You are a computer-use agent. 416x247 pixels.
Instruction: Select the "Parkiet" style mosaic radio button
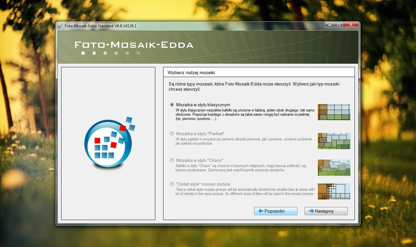pos(172,134)
